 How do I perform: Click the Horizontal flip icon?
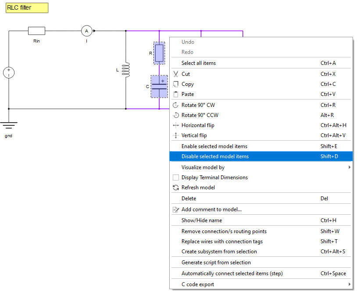[176, 125]
